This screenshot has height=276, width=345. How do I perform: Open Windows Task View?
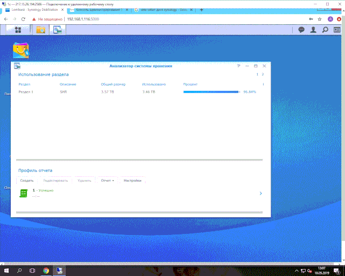32,271
